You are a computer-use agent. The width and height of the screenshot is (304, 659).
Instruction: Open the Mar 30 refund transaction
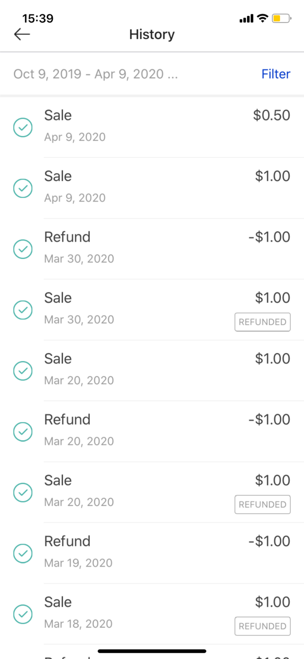167,248
